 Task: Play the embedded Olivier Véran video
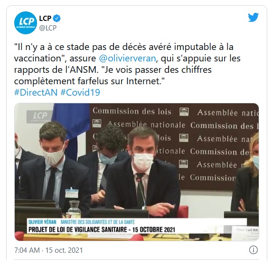[x=137, y=172]
